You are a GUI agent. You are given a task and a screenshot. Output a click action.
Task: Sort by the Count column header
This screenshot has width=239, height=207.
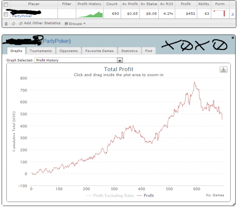(112, 4)
